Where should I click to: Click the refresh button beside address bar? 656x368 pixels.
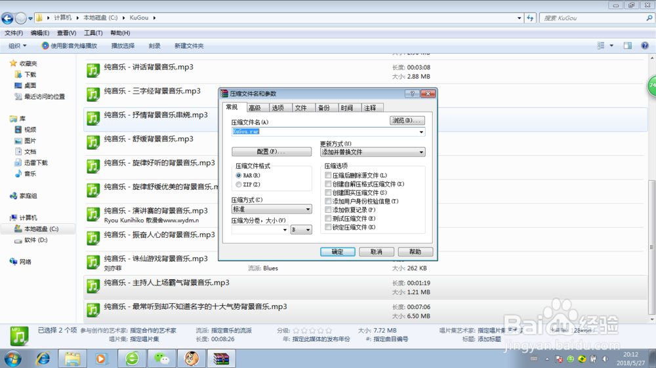(530, 18)
